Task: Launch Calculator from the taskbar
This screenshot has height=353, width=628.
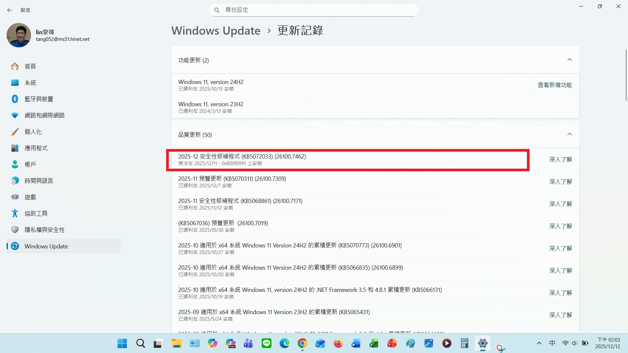Action: (x=464, y=343)
